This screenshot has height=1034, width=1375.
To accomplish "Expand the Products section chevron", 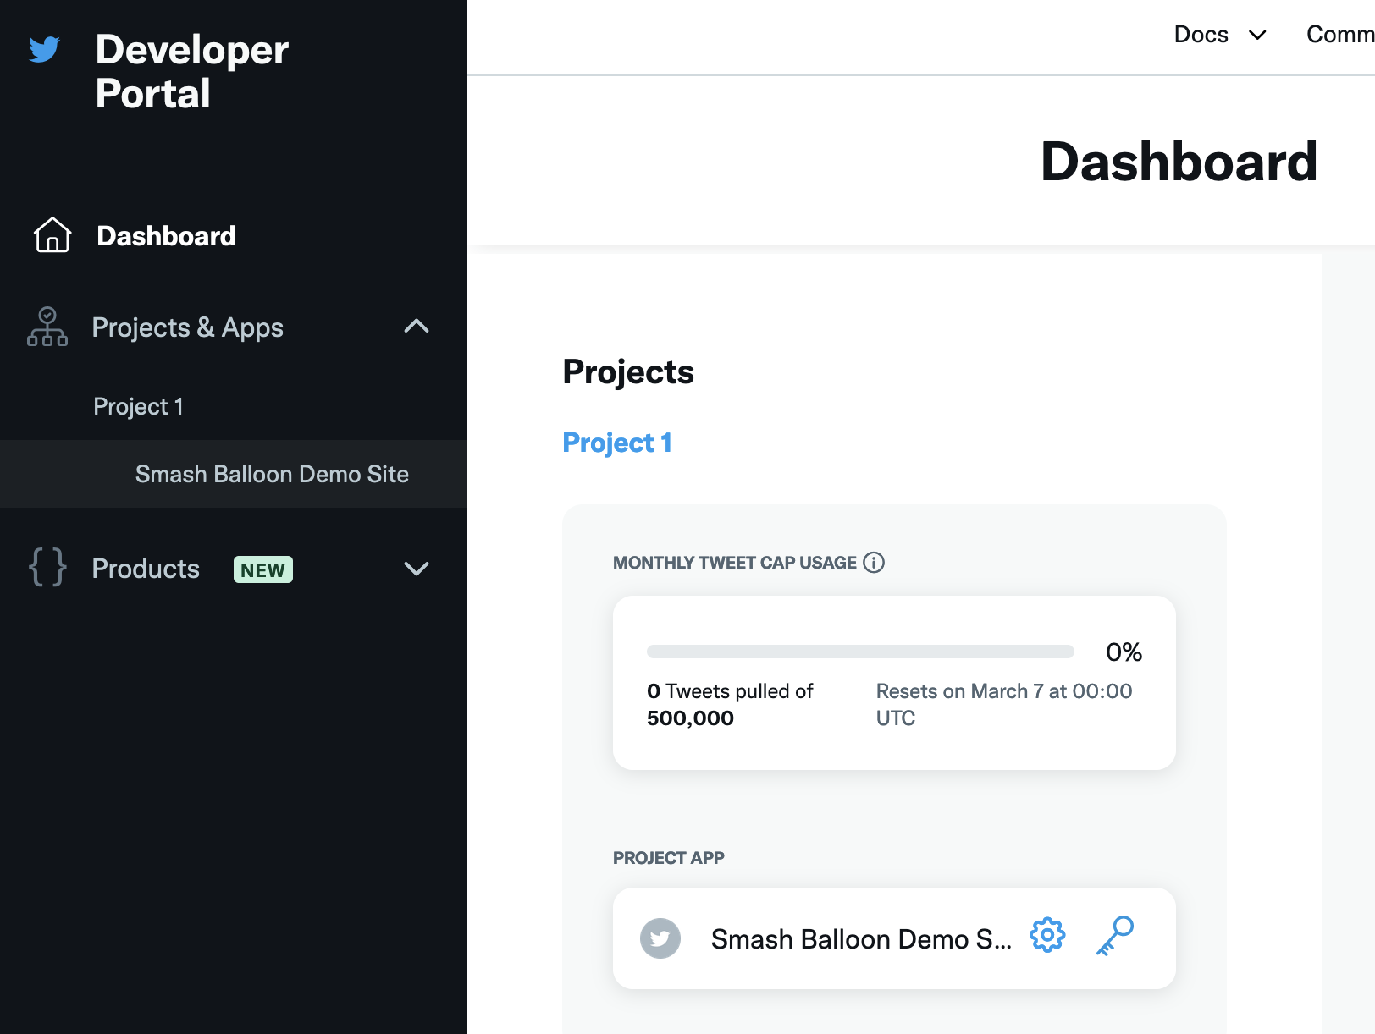I will coord(417,569).
